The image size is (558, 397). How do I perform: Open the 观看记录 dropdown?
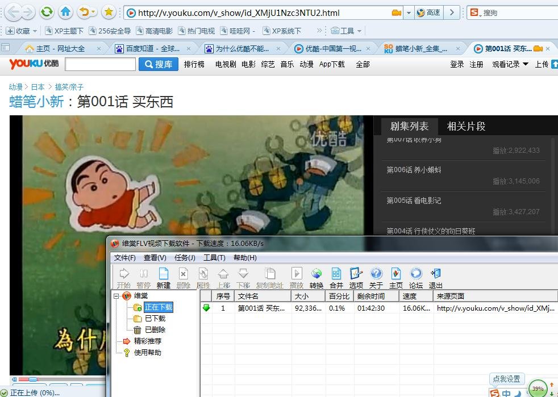(510, 64)
